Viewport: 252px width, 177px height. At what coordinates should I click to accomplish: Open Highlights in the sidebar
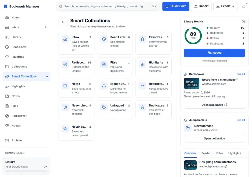pyautogui.click(x=26, y=86)
